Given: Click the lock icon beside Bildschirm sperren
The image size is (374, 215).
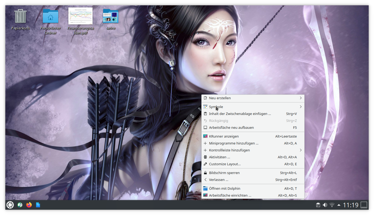Looking at the screenshot, I should point(205,173).
